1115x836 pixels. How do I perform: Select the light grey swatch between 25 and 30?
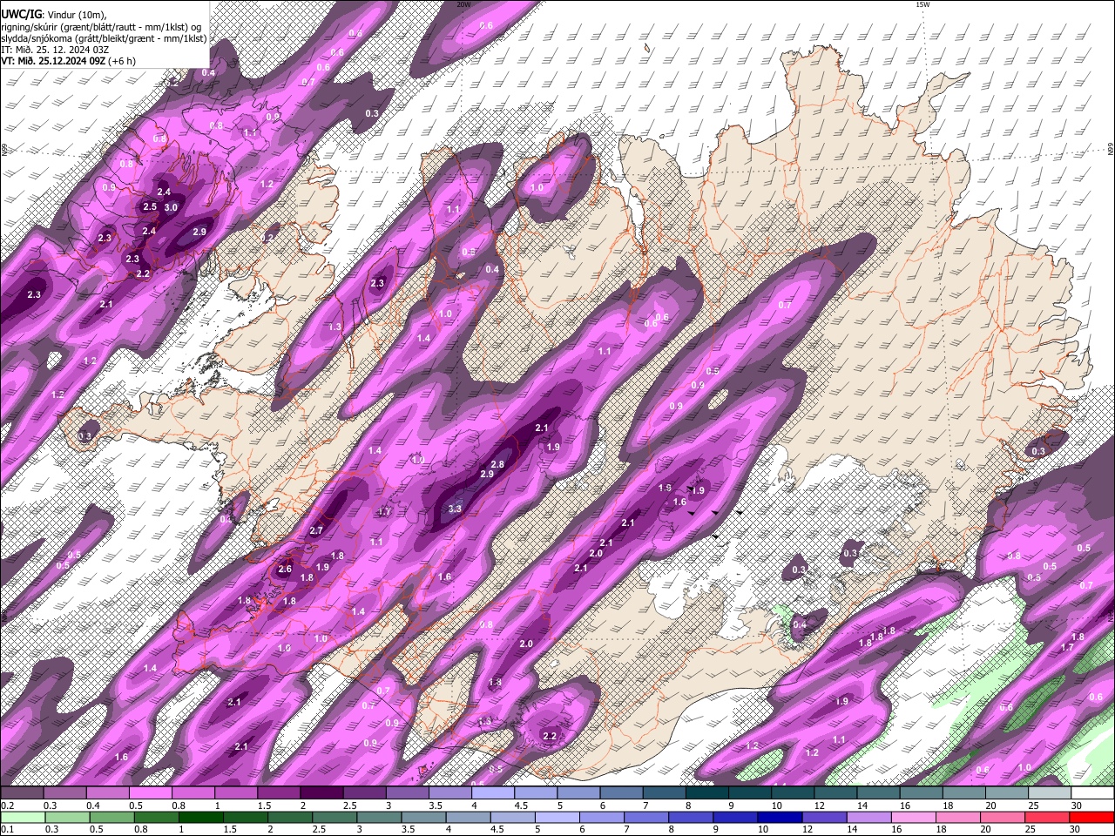pyautogui.click(x=1049, y=792)
